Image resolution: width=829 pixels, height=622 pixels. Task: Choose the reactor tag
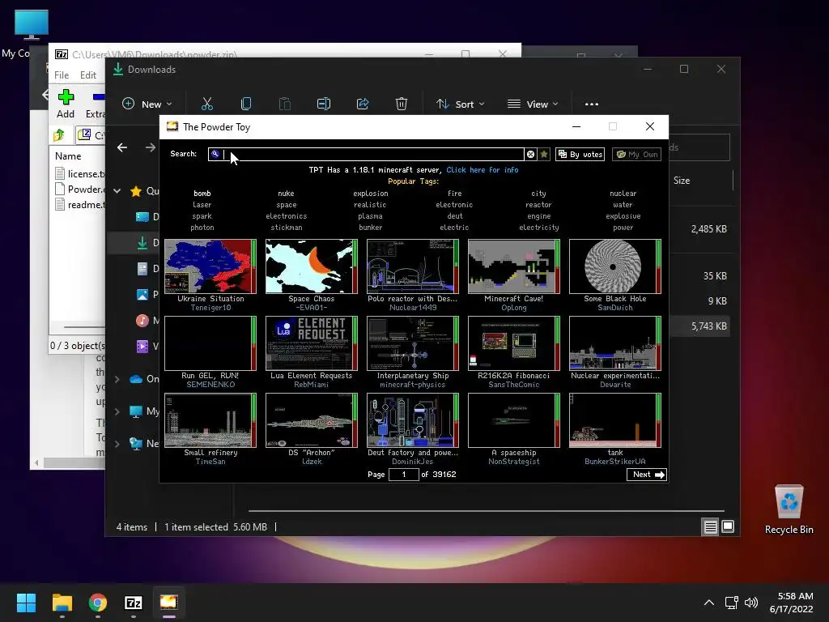538,205
